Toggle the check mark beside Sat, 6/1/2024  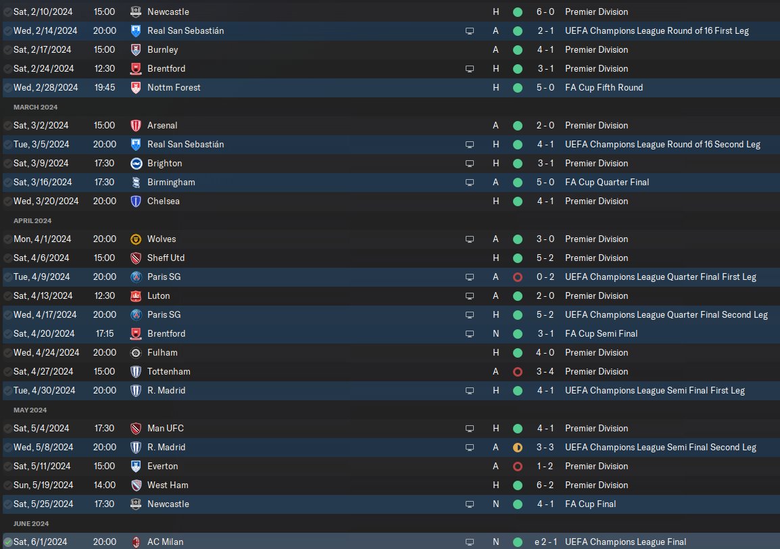click(x=7, y=542)
